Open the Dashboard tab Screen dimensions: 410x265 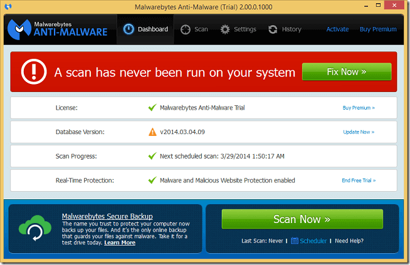(145, 29)
